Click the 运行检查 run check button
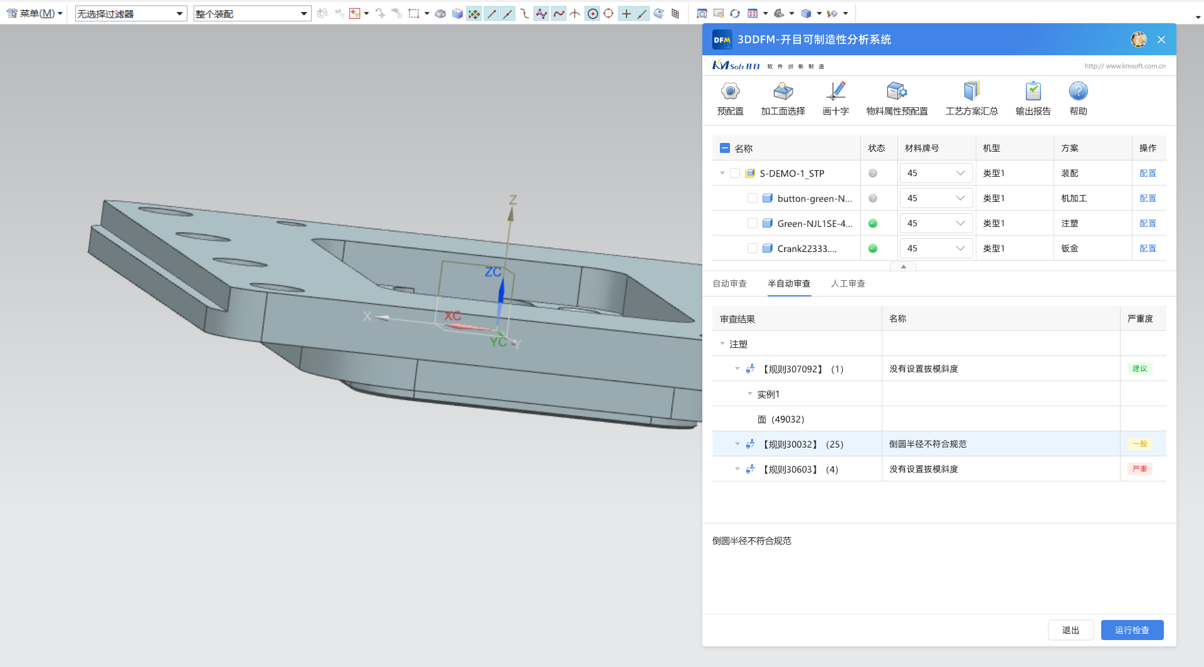This screenshot has height=667, width=1204. tap(1132, 630)
